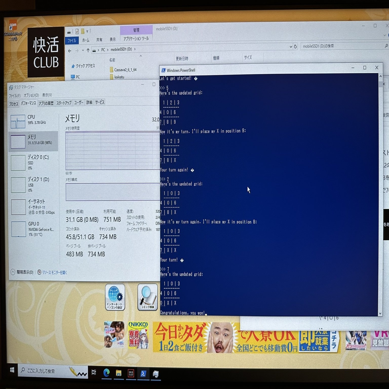389x389 pixels.
Task: Sort by 更新日時 column header
Action: pos(182,59)
